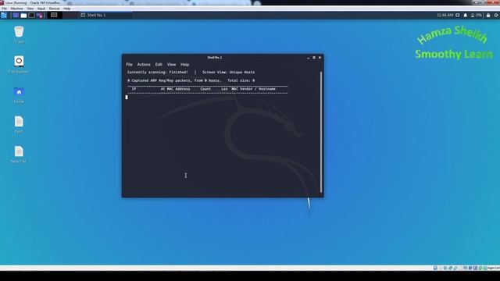
Task: Open the terminal File menu
Action: (129, 64)
